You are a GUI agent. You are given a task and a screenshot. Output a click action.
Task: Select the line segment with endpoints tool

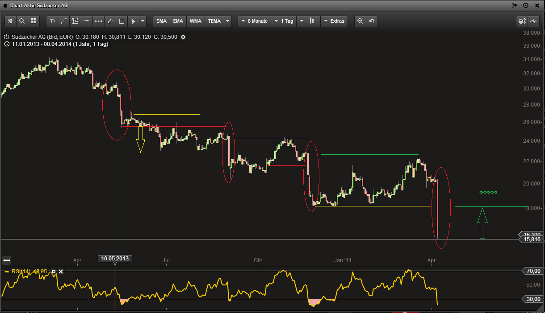click(99, 21)
